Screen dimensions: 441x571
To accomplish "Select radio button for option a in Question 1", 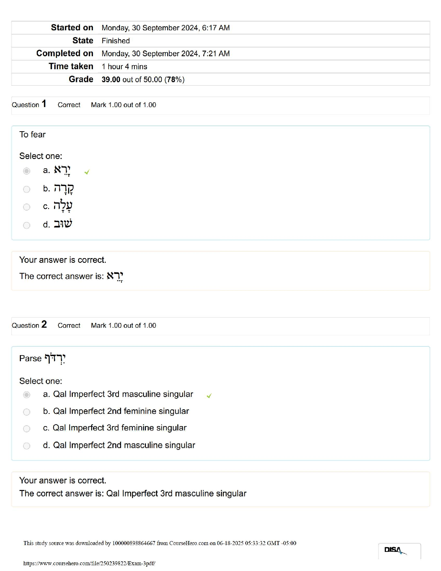I will [x=27, y=171].
